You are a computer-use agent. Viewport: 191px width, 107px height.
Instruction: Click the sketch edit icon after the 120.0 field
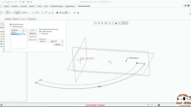46,12
